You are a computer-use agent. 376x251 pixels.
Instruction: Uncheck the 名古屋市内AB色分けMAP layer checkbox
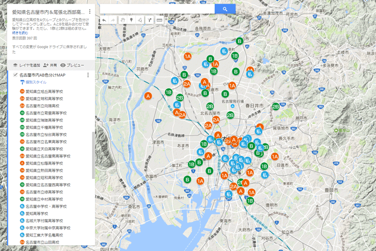[x=15, y=75]
